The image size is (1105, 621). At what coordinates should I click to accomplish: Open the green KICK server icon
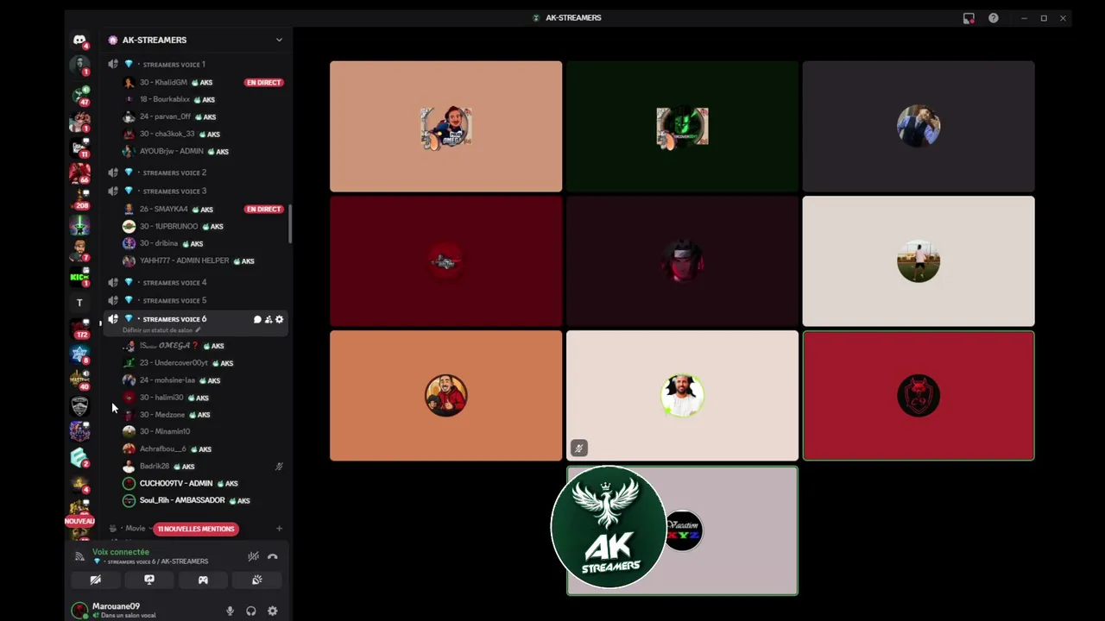[x=79, y=277]
